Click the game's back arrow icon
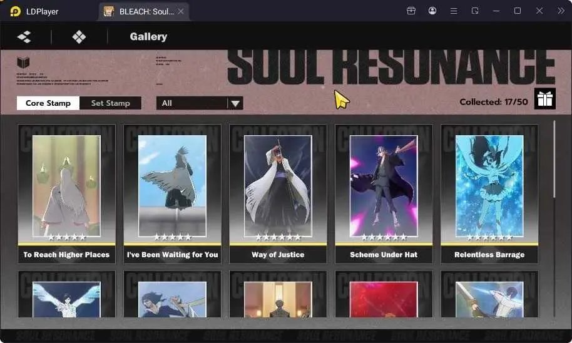 coord(24,36)
